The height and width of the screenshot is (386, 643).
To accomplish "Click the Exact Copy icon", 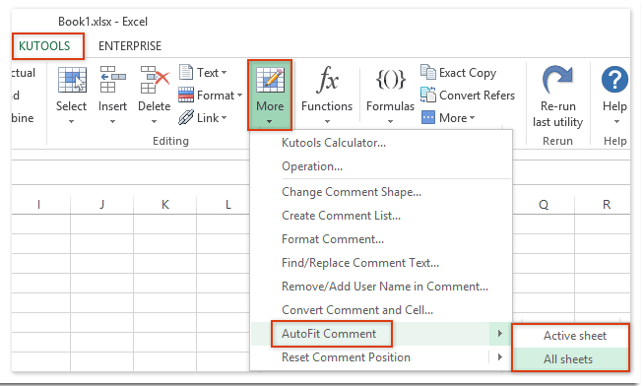I will tap(428, 72).
